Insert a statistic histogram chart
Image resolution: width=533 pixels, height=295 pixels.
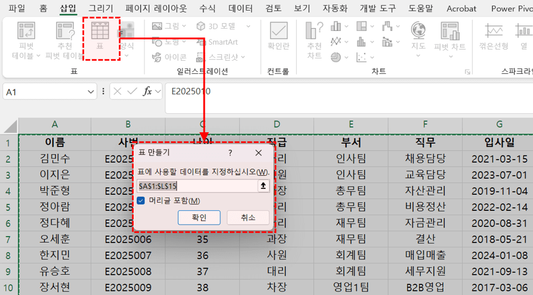[362, 42]
